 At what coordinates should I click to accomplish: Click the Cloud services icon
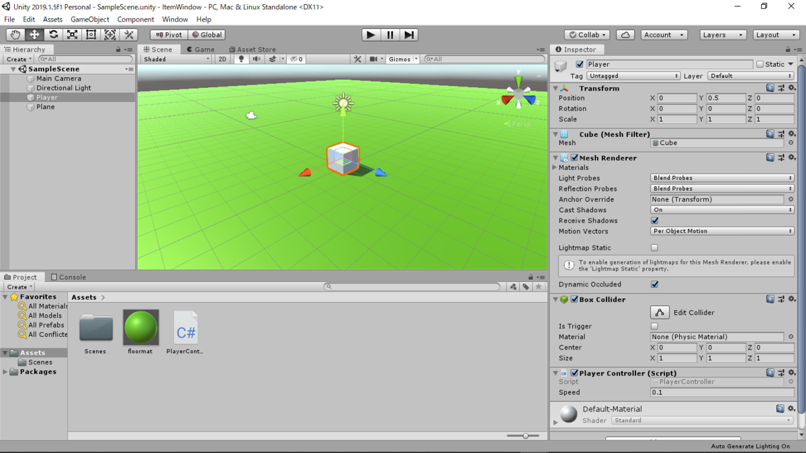coord(625,35)
